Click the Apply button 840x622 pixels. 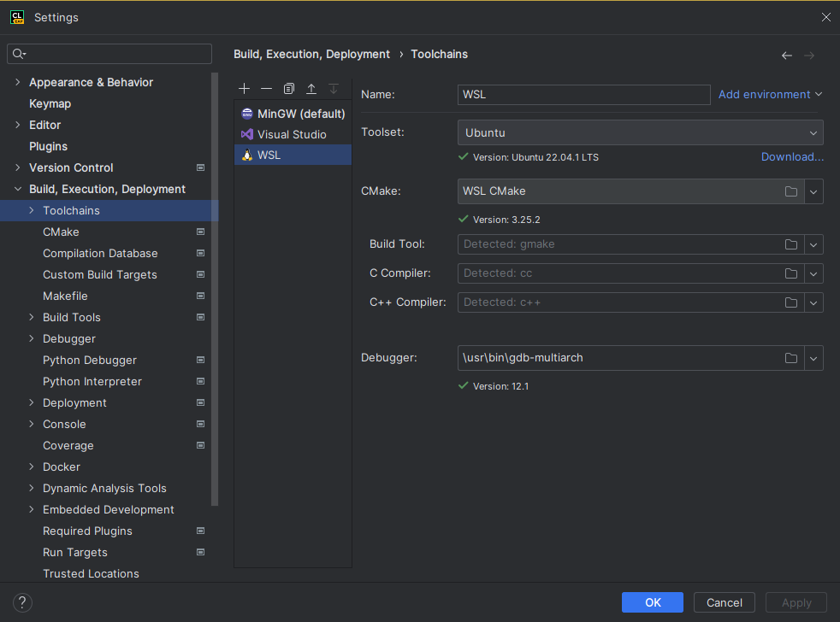pyautogui.click(x=796, y=602)
